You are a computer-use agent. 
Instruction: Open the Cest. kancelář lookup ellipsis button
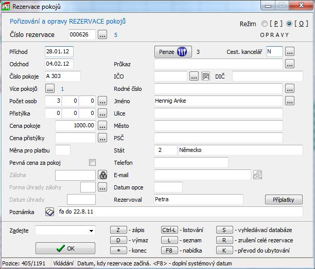point(289,52)
